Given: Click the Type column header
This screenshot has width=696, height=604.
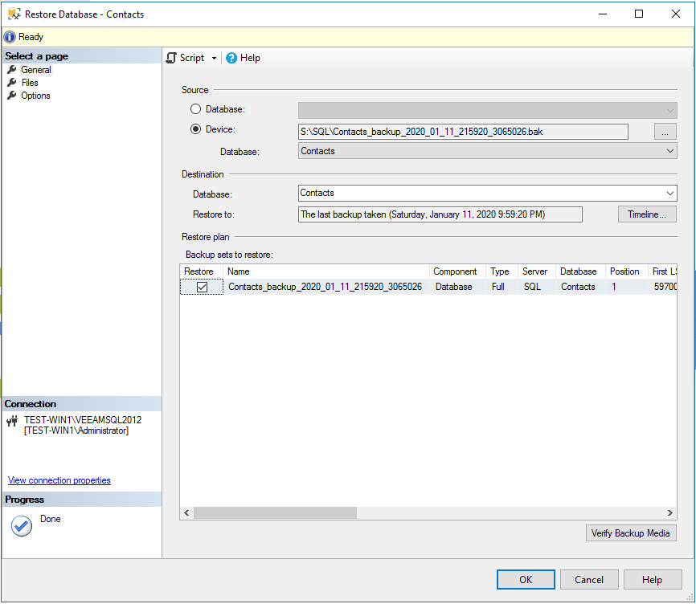Looking at the screenshot, I should coord(502,271).
